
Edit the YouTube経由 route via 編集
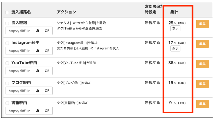click(x=202, y=64)
